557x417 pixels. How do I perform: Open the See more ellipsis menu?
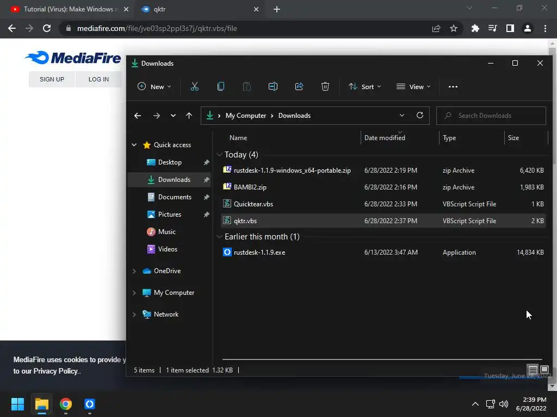pyautogui.click(x=453, y=86)
